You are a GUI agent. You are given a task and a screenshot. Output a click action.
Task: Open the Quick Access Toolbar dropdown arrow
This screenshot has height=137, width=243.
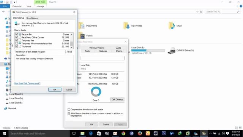[14, 2]
